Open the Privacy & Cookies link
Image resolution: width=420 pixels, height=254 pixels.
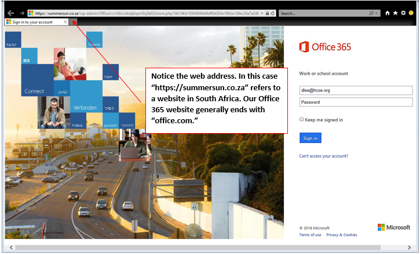tap(342, 235)
